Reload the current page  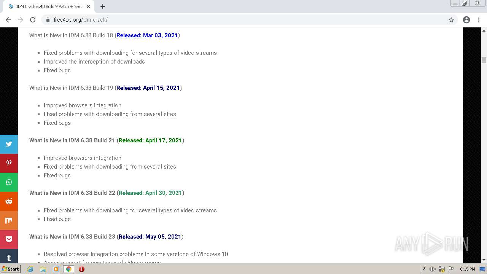33,20
